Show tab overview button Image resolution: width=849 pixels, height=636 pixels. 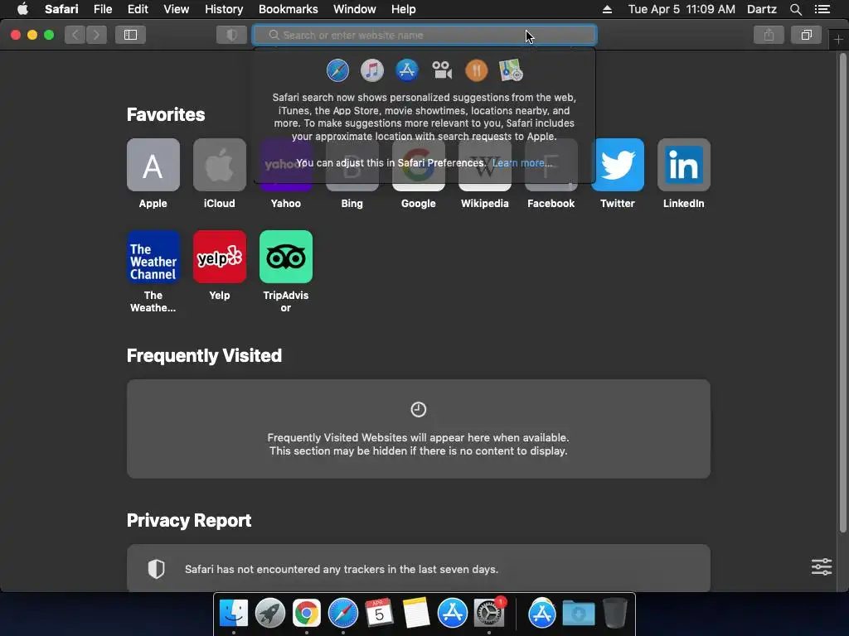tap(806, 35)
